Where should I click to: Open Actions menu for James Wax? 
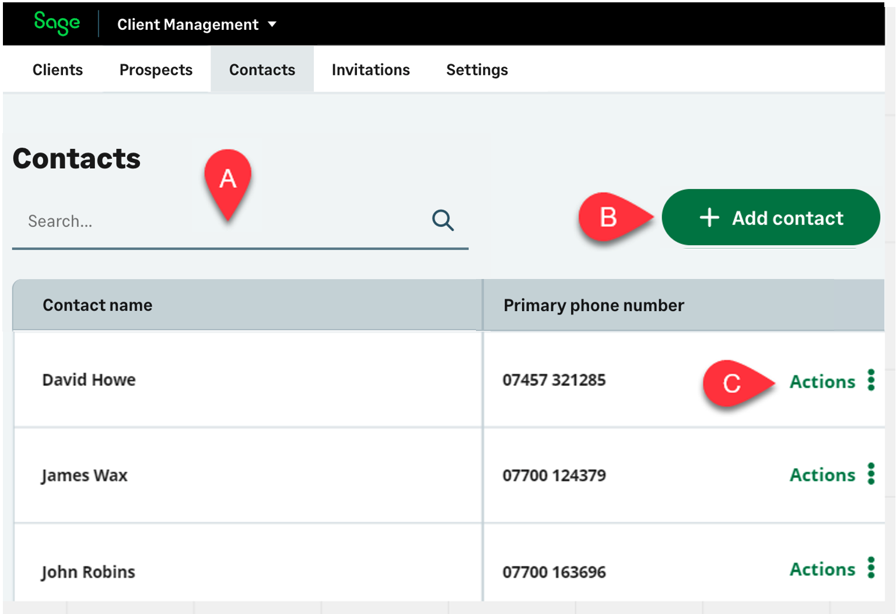822,475
